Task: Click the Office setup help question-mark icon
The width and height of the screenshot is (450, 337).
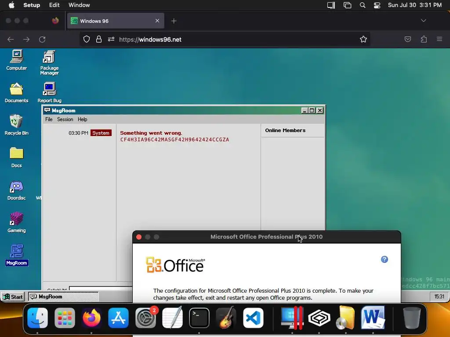Action: 384,259
